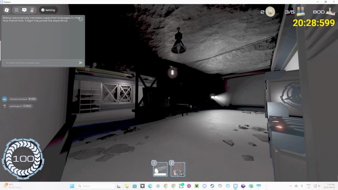Send chat message with arrow icon
338x190 pixels.
click(81, 63)
